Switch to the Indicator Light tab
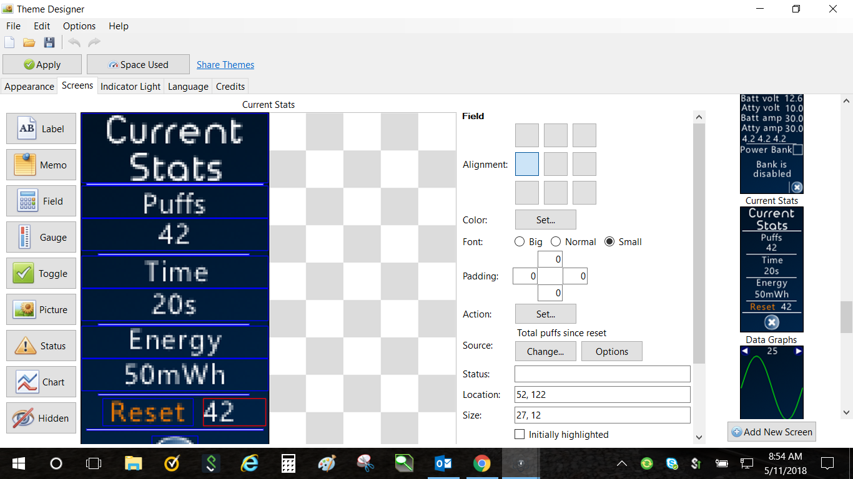The height and width of the screenshot is (479, 853). 131,87
